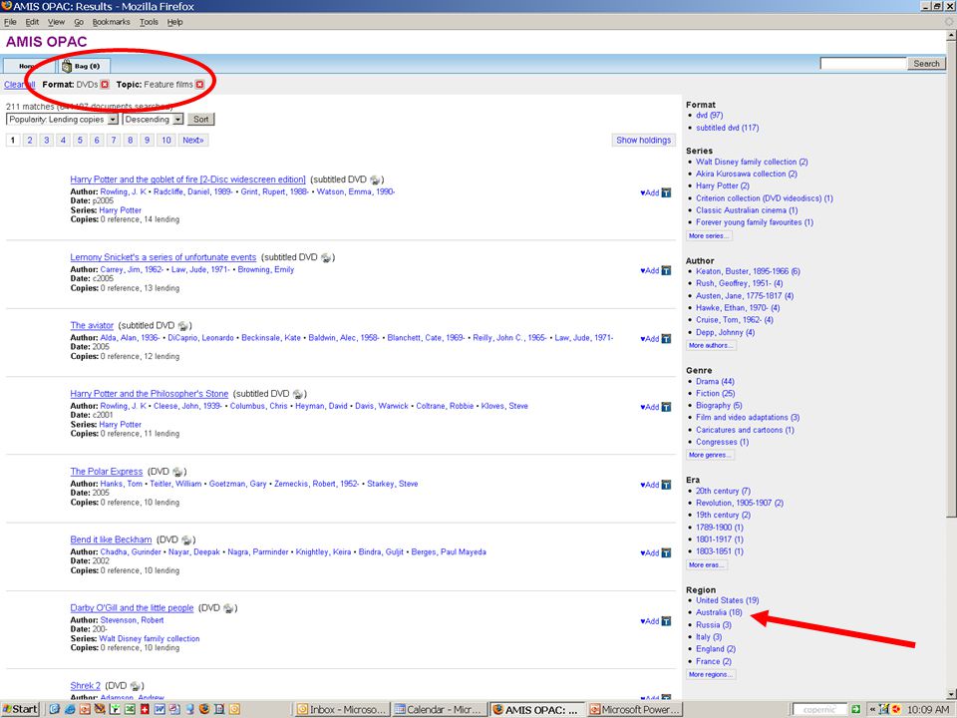This screenshot has height=718, width=957.
Task: Filter author by Keaton, Buster
Action: (x=748, y=271)
